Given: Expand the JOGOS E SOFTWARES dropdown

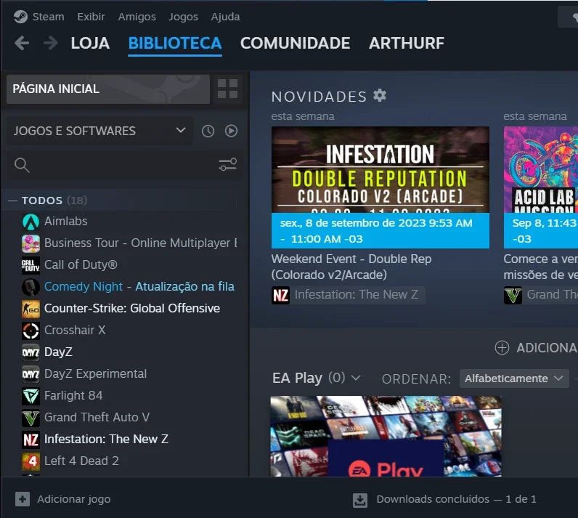Looking at the screenshot, I should tap(100, 131).
